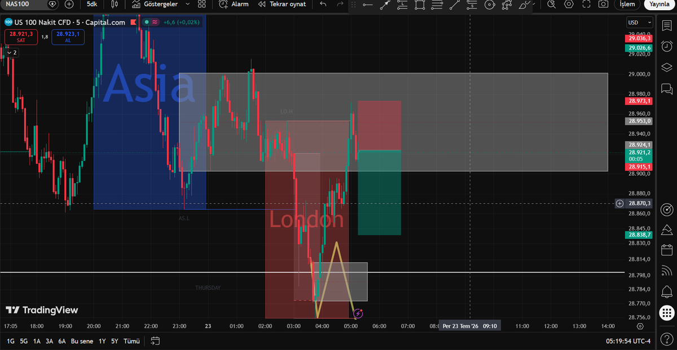
Task: Select the Fibonacci retracement tool
Action: pos(437,5)
